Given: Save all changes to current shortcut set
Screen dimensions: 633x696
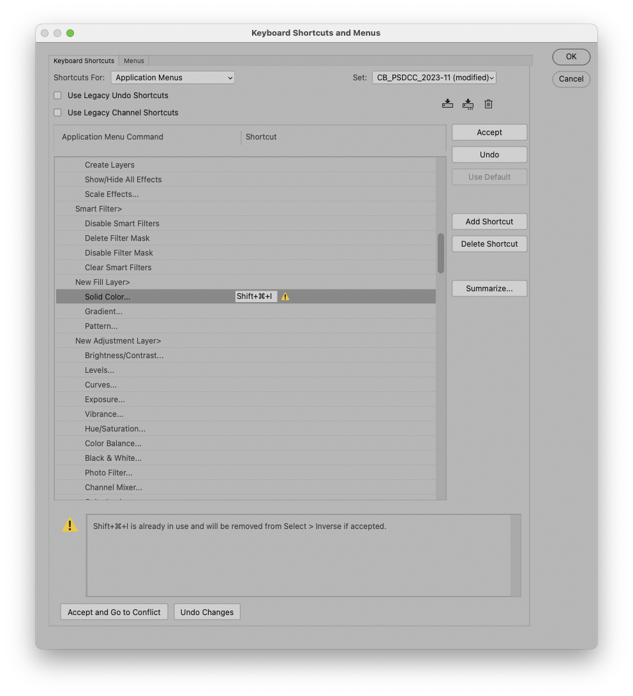Looking at the screenshot, I should [447, 103].
